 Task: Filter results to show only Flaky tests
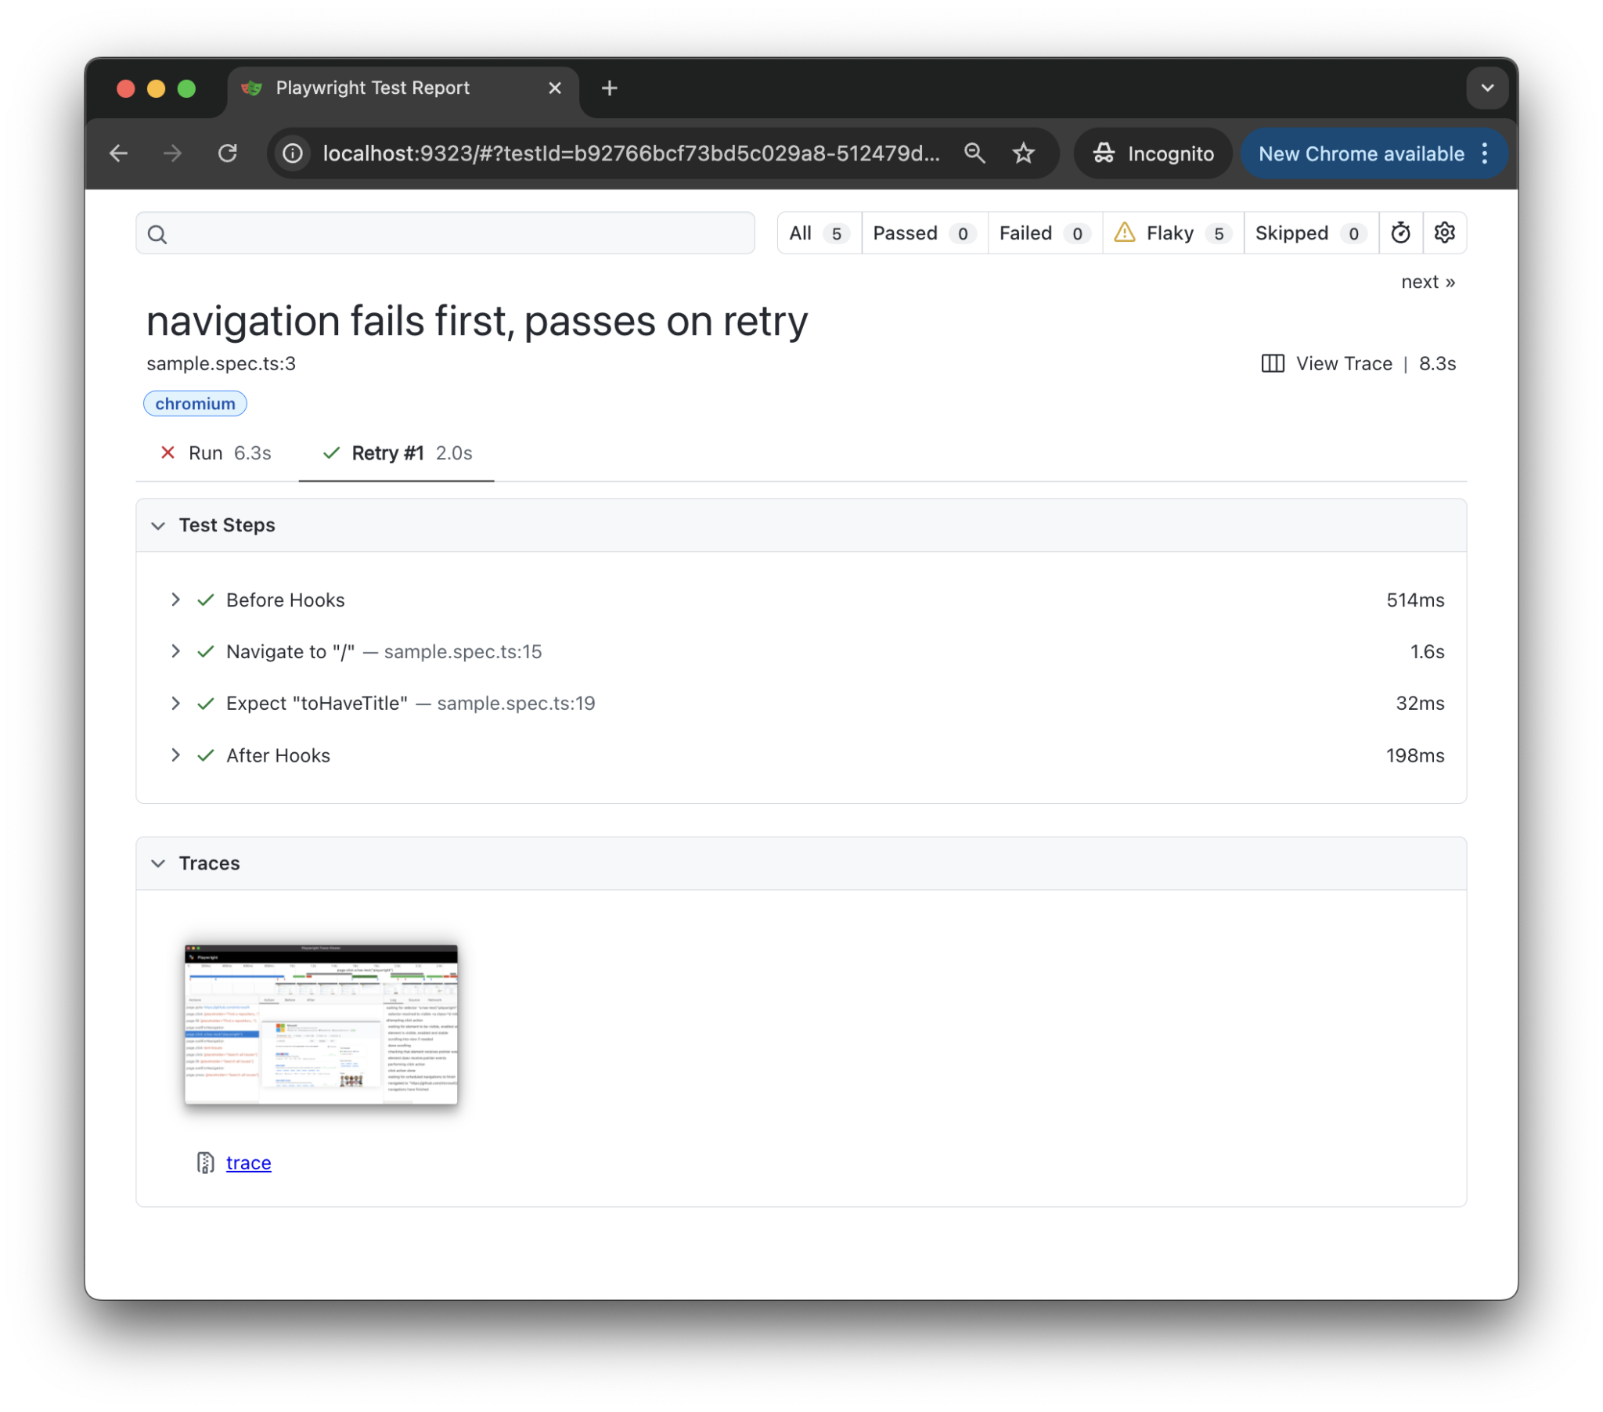tap(1172, 232)
